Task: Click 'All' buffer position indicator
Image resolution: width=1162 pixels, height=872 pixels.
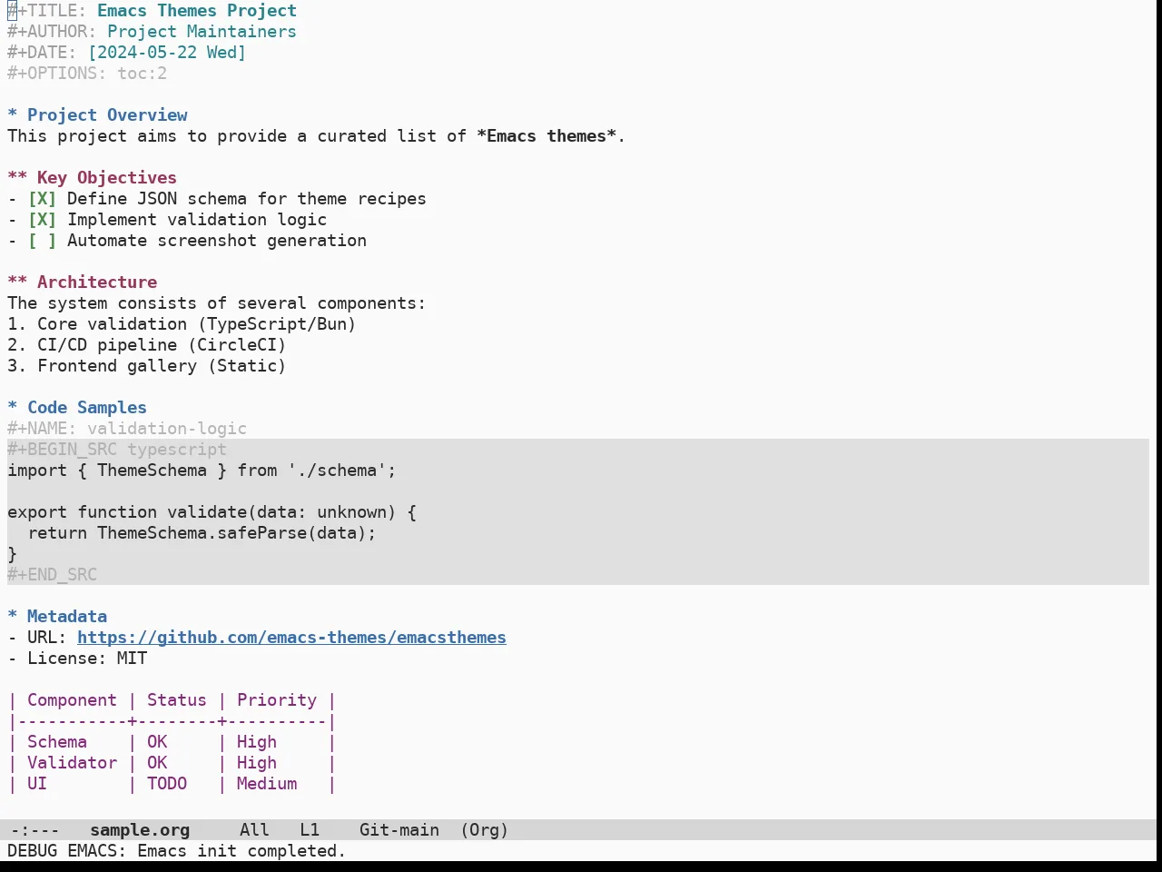Action: [x=254, y=830]
